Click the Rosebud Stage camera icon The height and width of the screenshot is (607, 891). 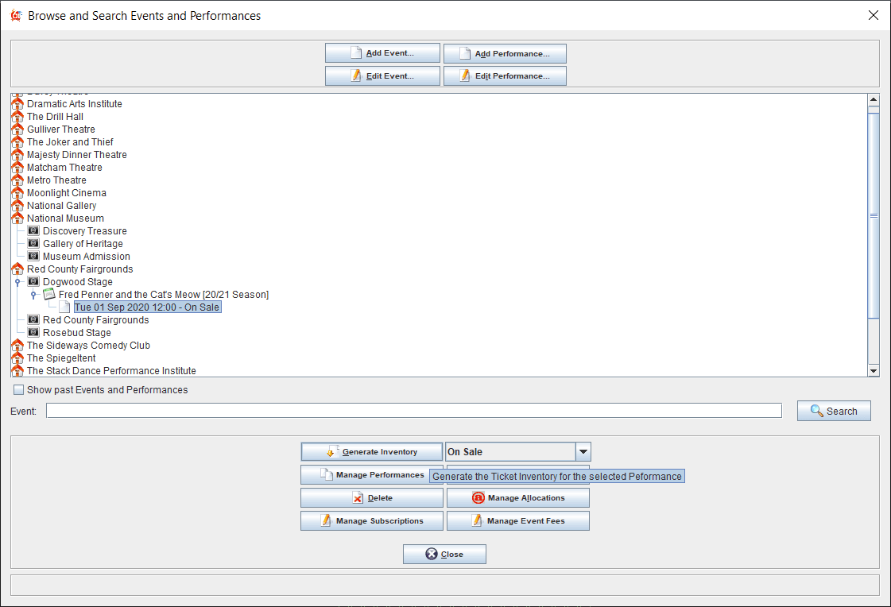click(33, 333)
